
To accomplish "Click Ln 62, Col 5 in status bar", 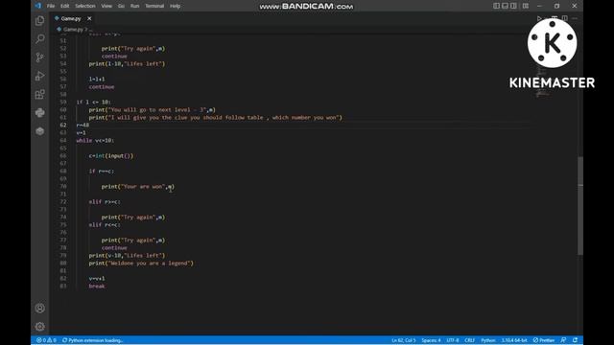I will 403,340.
